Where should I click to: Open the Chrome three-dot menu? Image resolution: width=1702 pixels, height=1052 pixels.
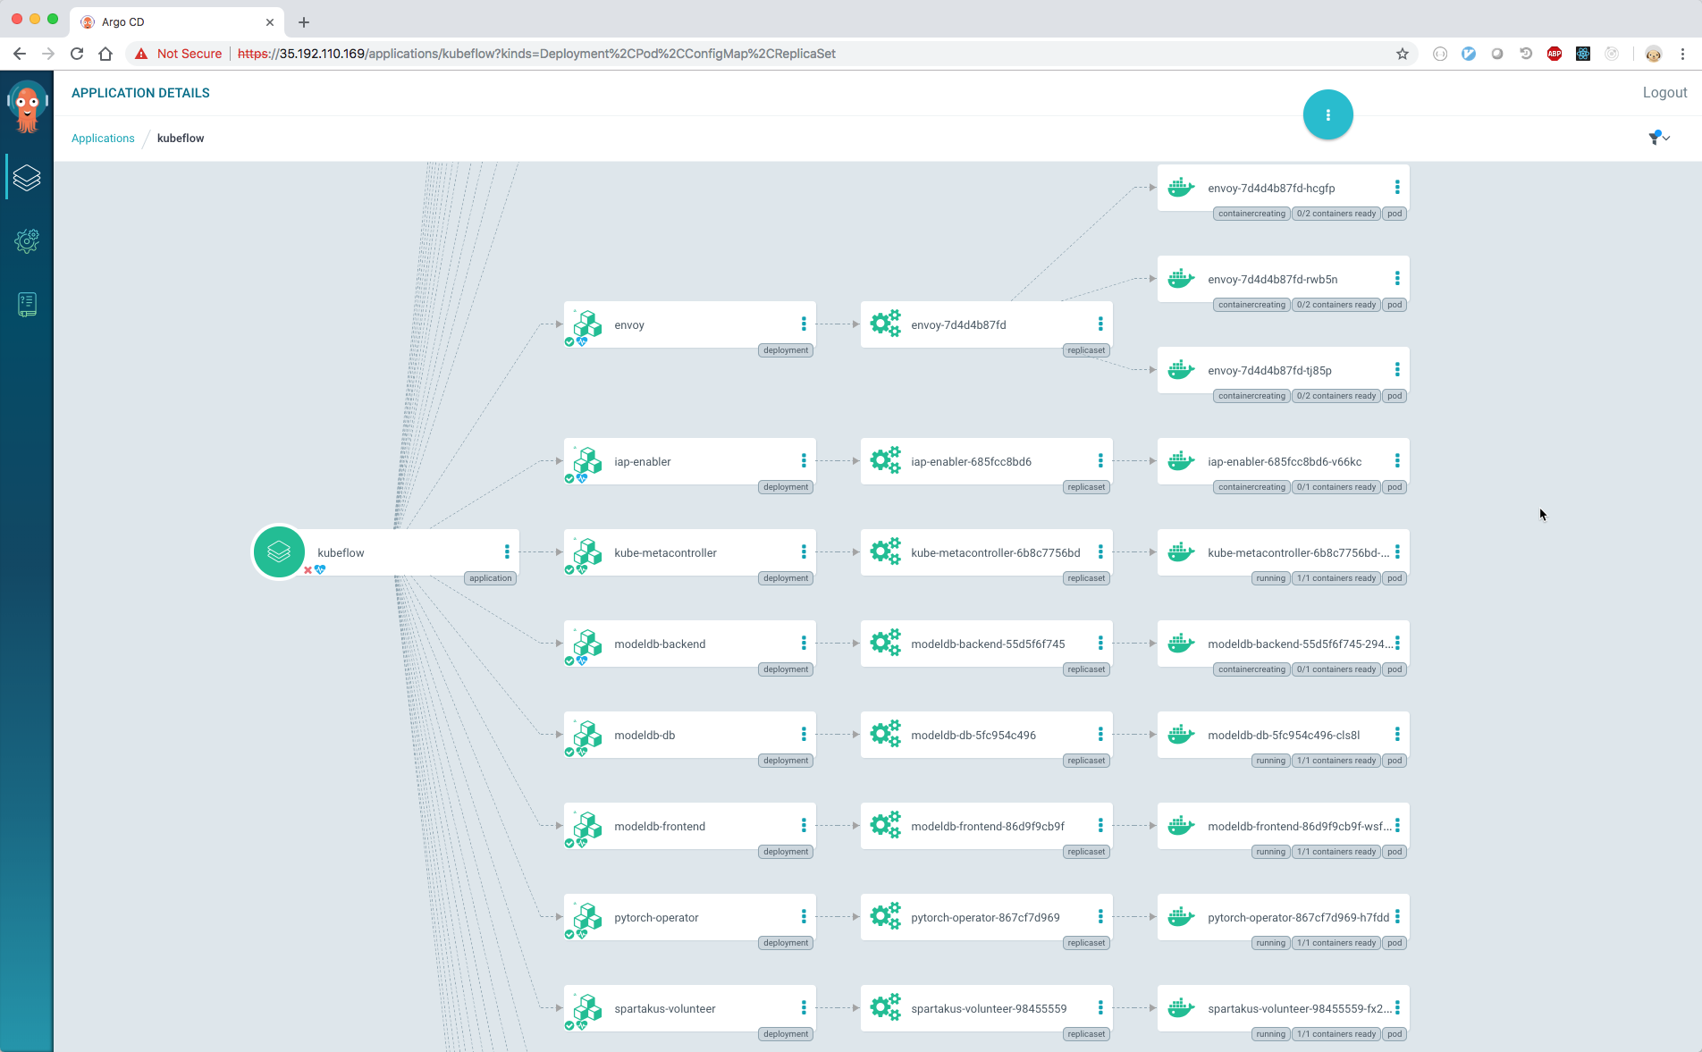tap(1682, 54)
